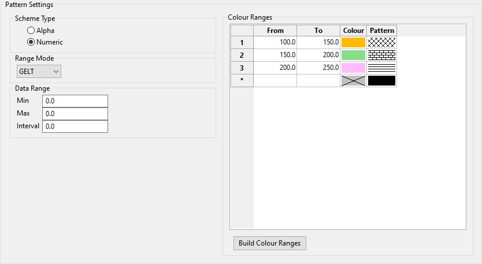
Task: Select the Alpha scheme type
Action: coord(31,30)
